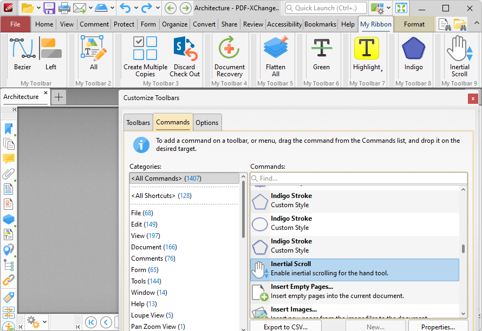
Task: Open the Bookmarks pane from the sidebar
Action: 9,129
